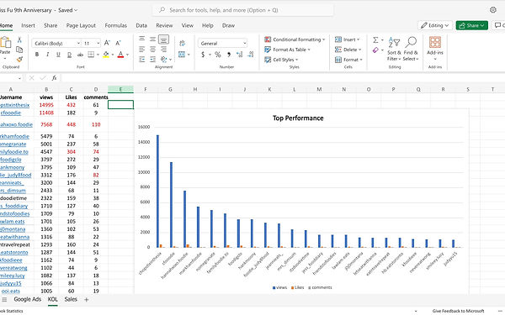Click the Copy icon in Clipboard group
This screenshot has height=315, width=505.
click(x=19, y=50)
